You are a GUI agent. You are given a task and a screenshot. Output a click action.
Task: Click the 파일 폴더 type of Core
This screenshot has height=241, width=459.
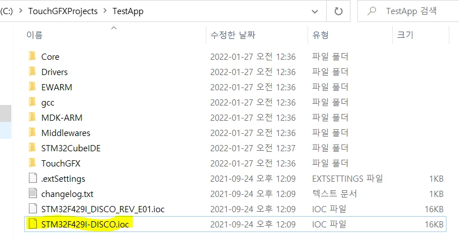330,56
